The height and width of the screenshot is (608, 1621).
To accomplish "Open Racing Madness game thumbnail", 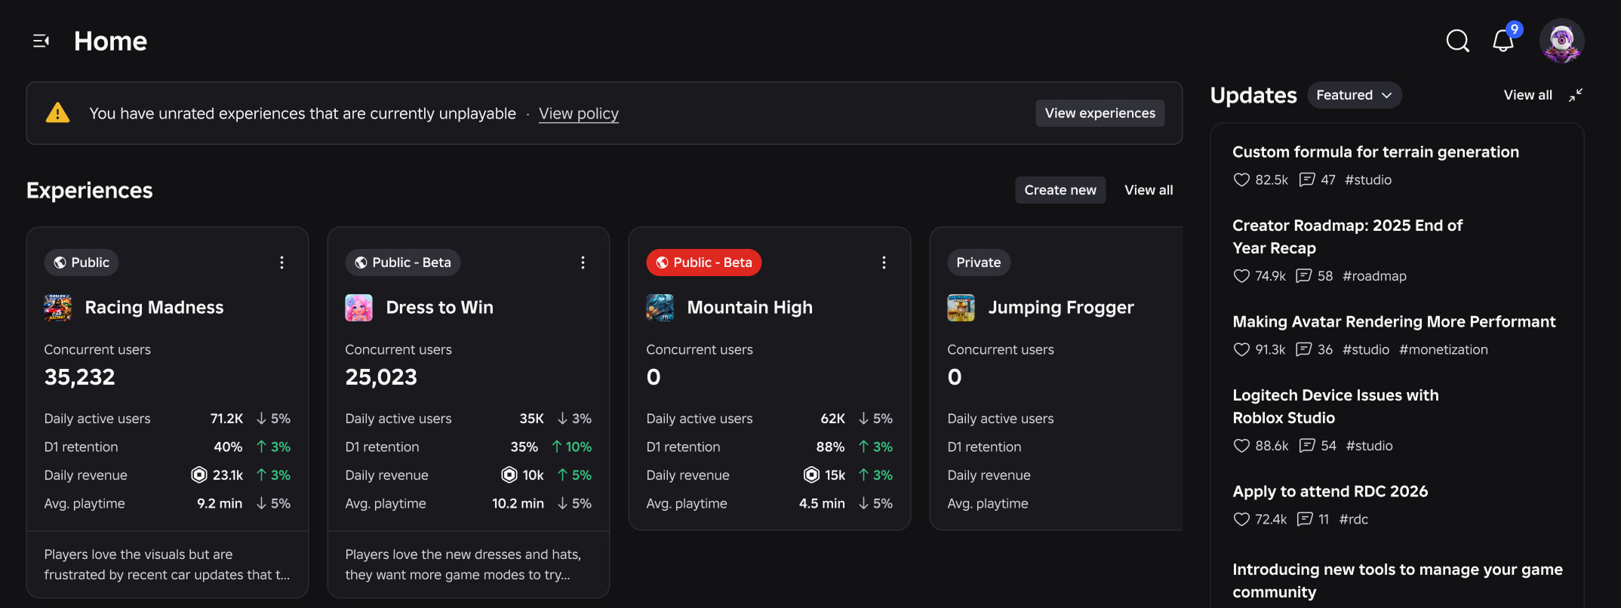I will pos(58,308).
